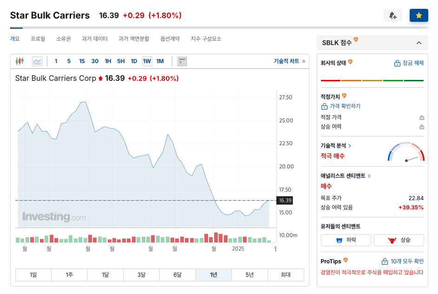Select the 5 minute interval
The width and height of the screenshot is (438, 294).
[69, 61]
